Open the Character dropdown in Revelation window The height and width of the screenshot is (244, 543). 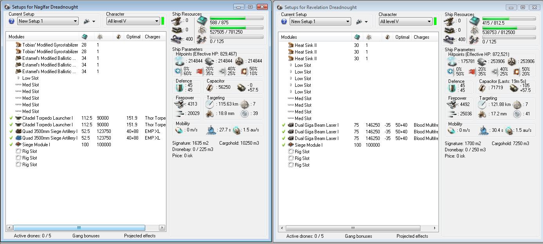(405, 22)
